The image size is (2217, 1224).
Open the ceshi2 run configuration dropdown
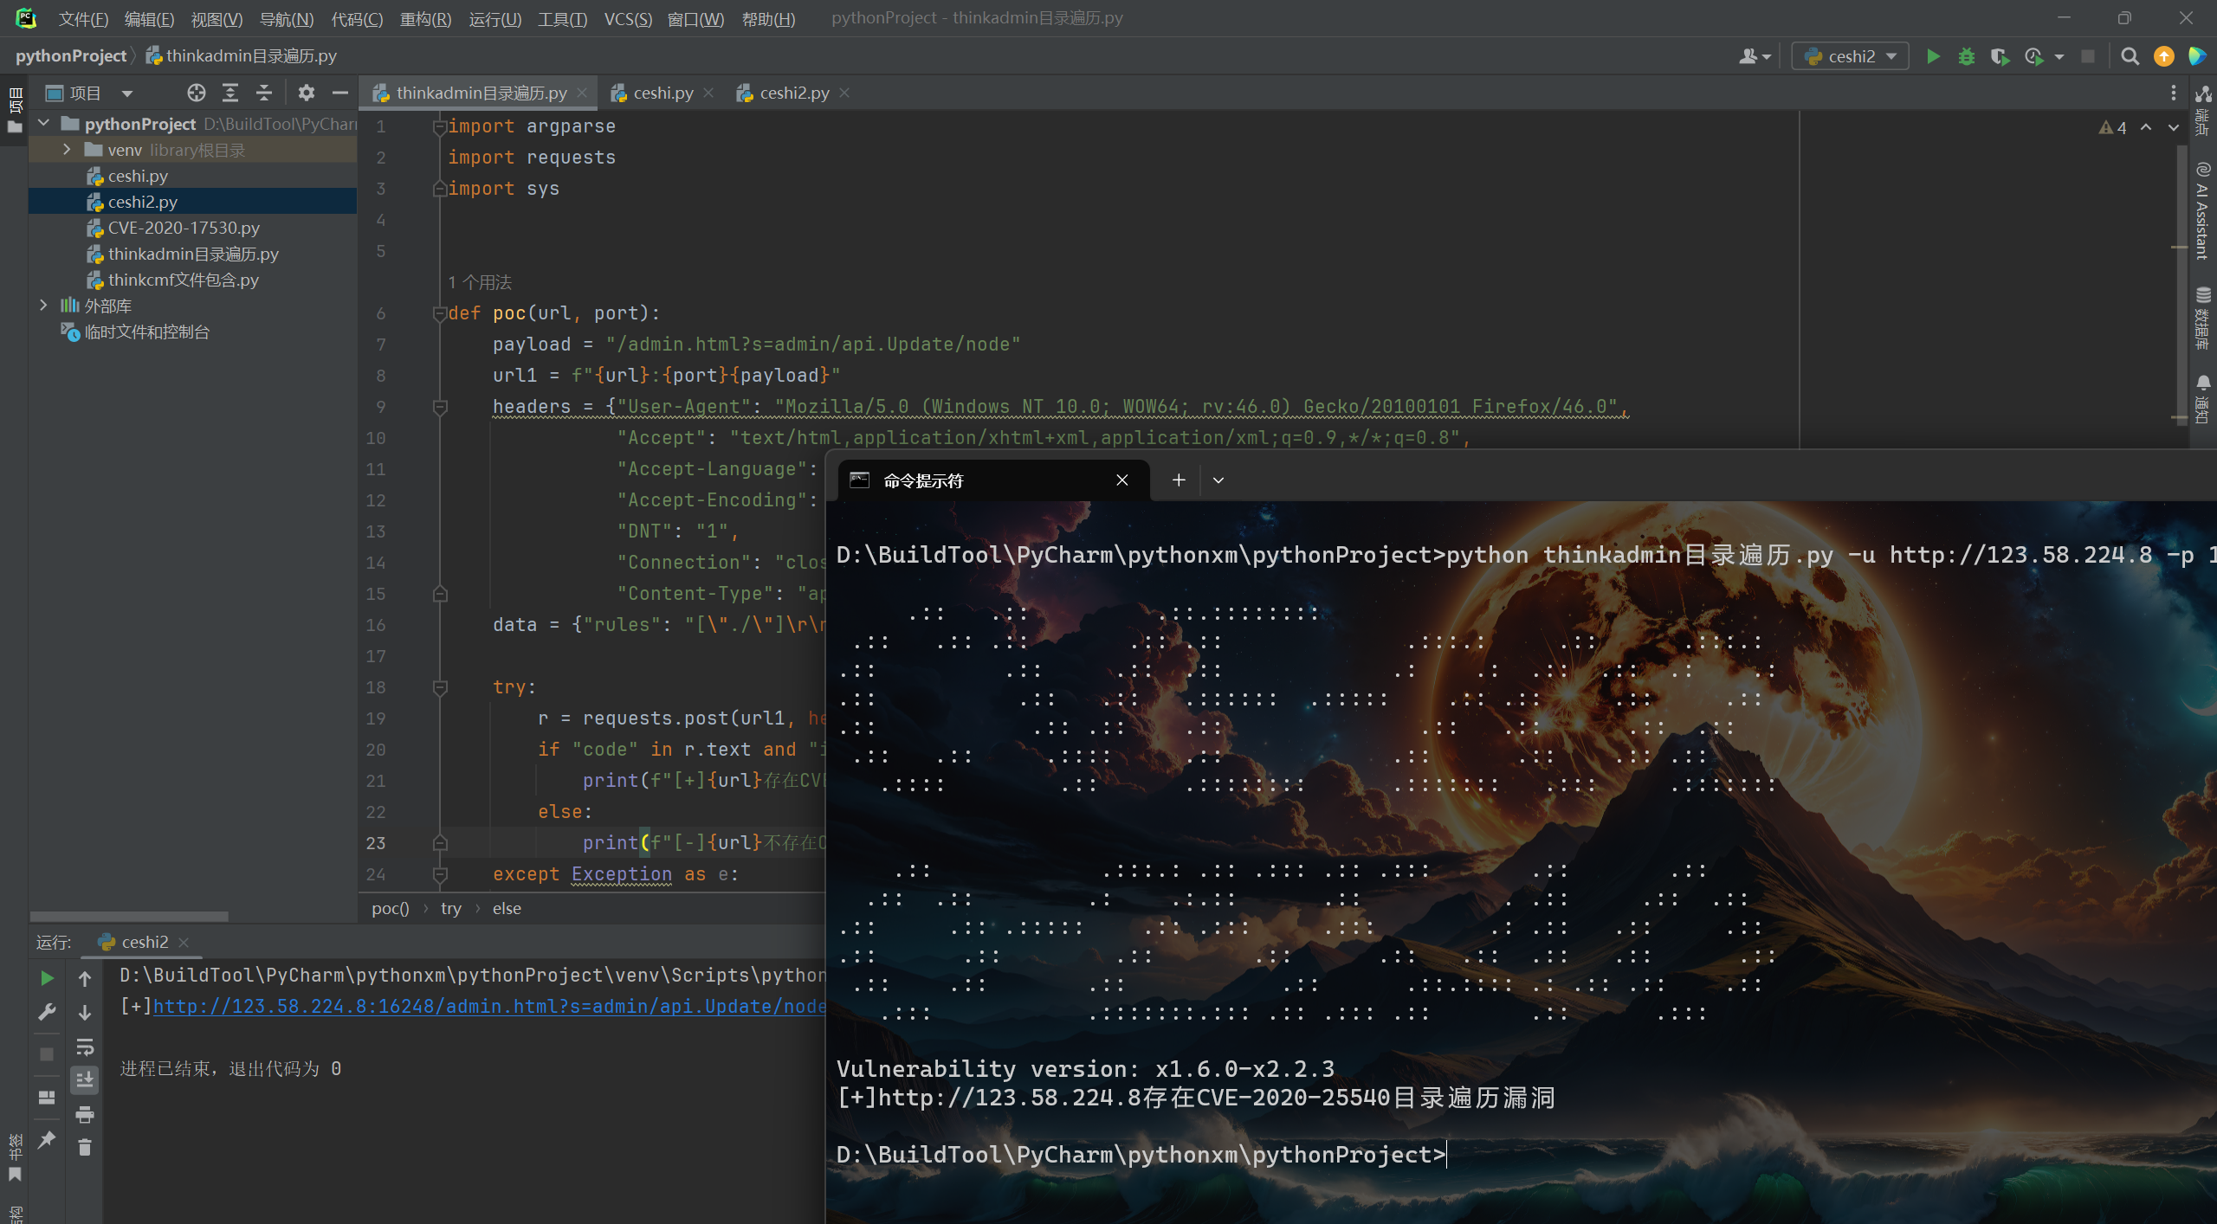click(1892, 55)
